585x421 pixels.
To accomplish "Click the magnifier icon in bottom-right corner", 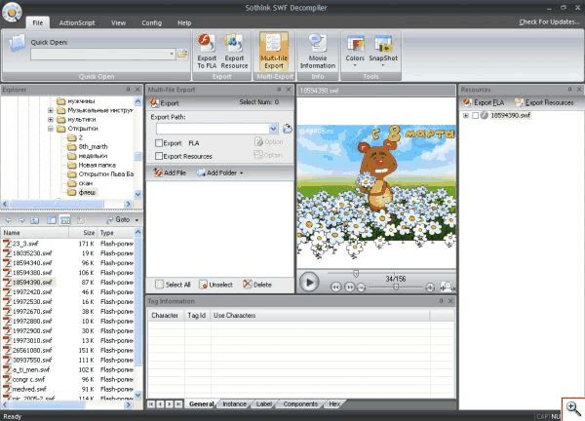I will (x=573, y=408).
